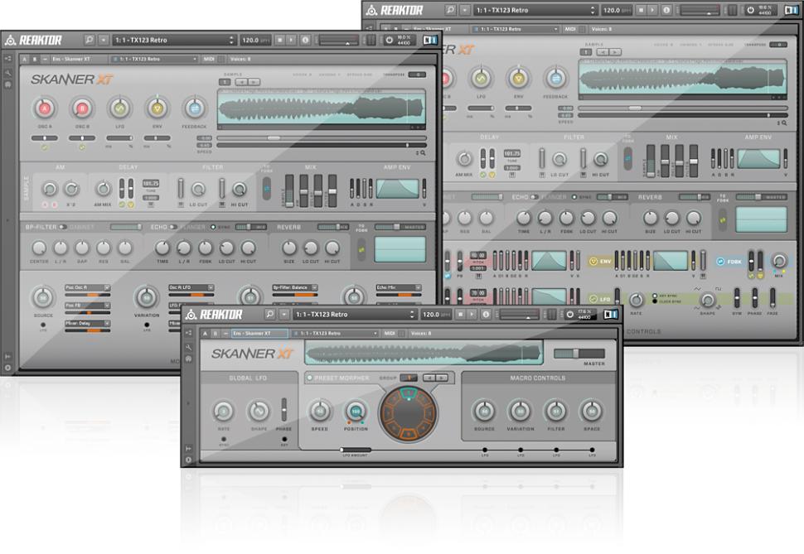The height and width of the screenshot is (554, 804).
Task: Click the yellow ENV section icon in the top-right window
Action: [x=593, y=262]
